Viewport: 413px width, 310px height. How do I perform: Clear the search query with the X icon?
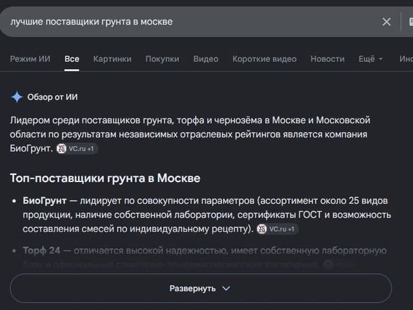click(387, 21)
